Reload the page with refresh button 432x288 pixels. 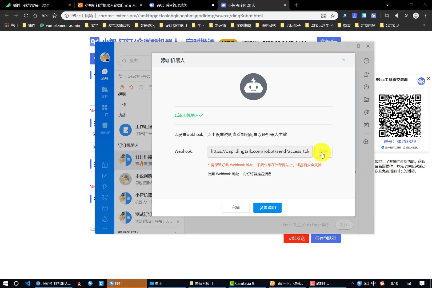click(x=26, y=16)
